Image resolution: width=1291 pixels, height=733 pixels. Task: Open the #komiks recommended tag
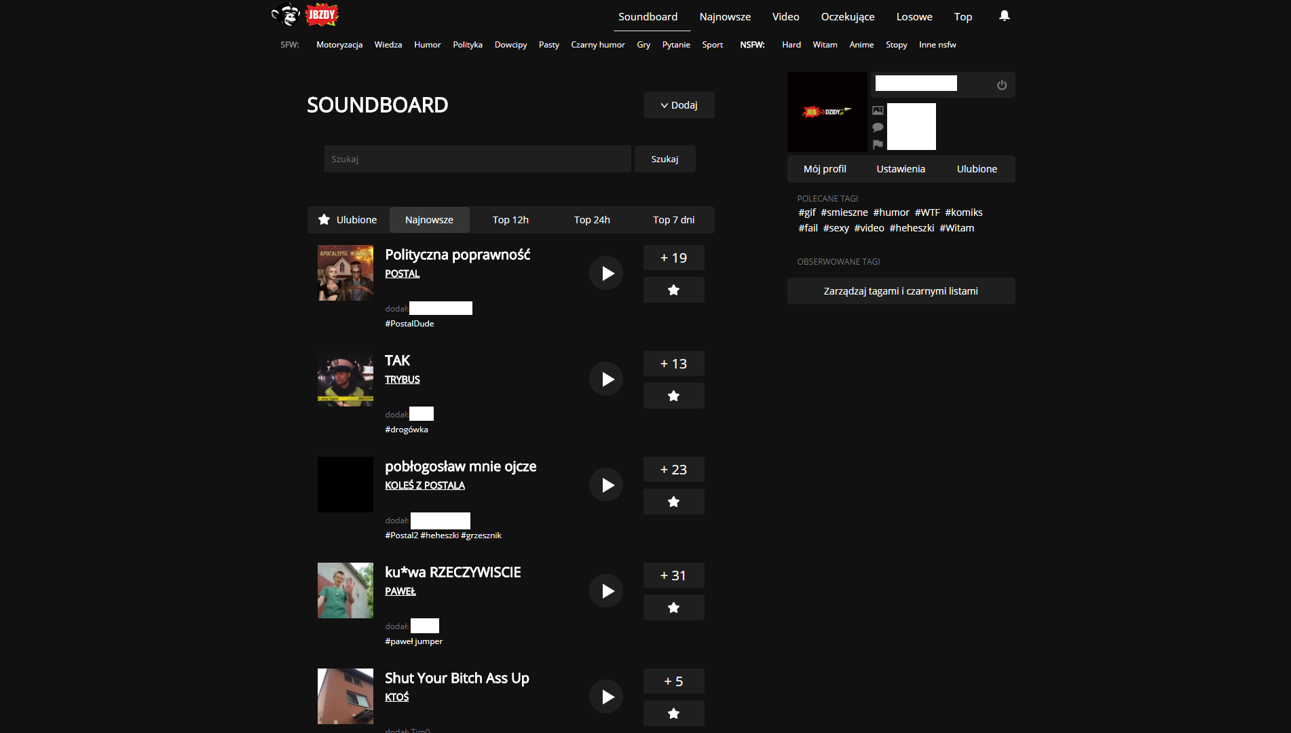tap(964, 212)
